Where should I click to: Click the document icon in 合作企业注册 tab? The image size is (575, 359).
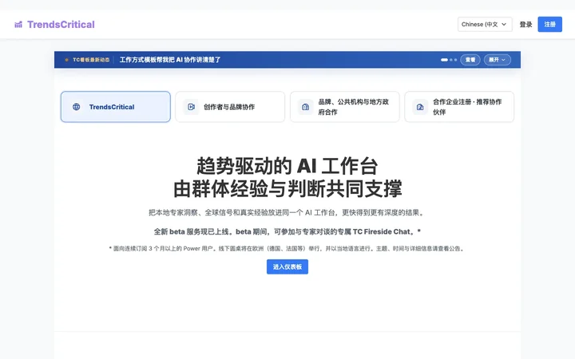click(420, 107)
